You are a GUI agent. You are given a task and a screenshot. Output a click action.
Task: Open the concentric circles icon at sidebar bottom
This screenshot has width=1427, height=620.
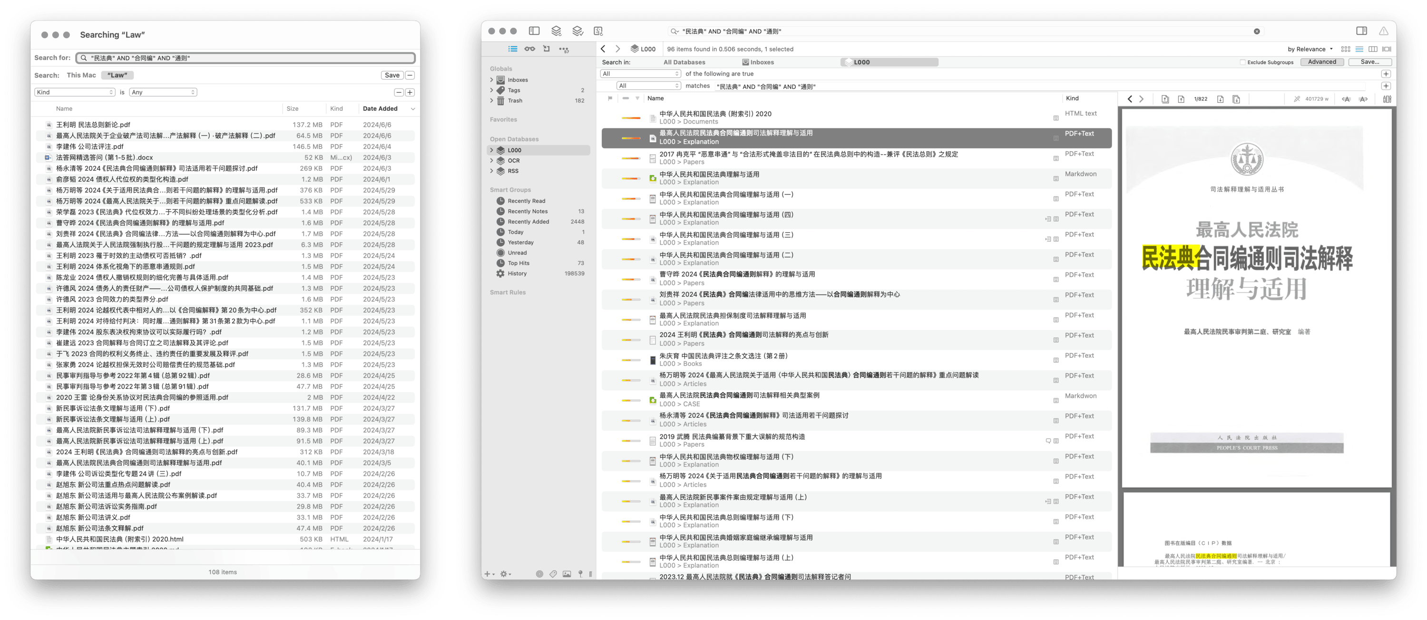point(539,574)
